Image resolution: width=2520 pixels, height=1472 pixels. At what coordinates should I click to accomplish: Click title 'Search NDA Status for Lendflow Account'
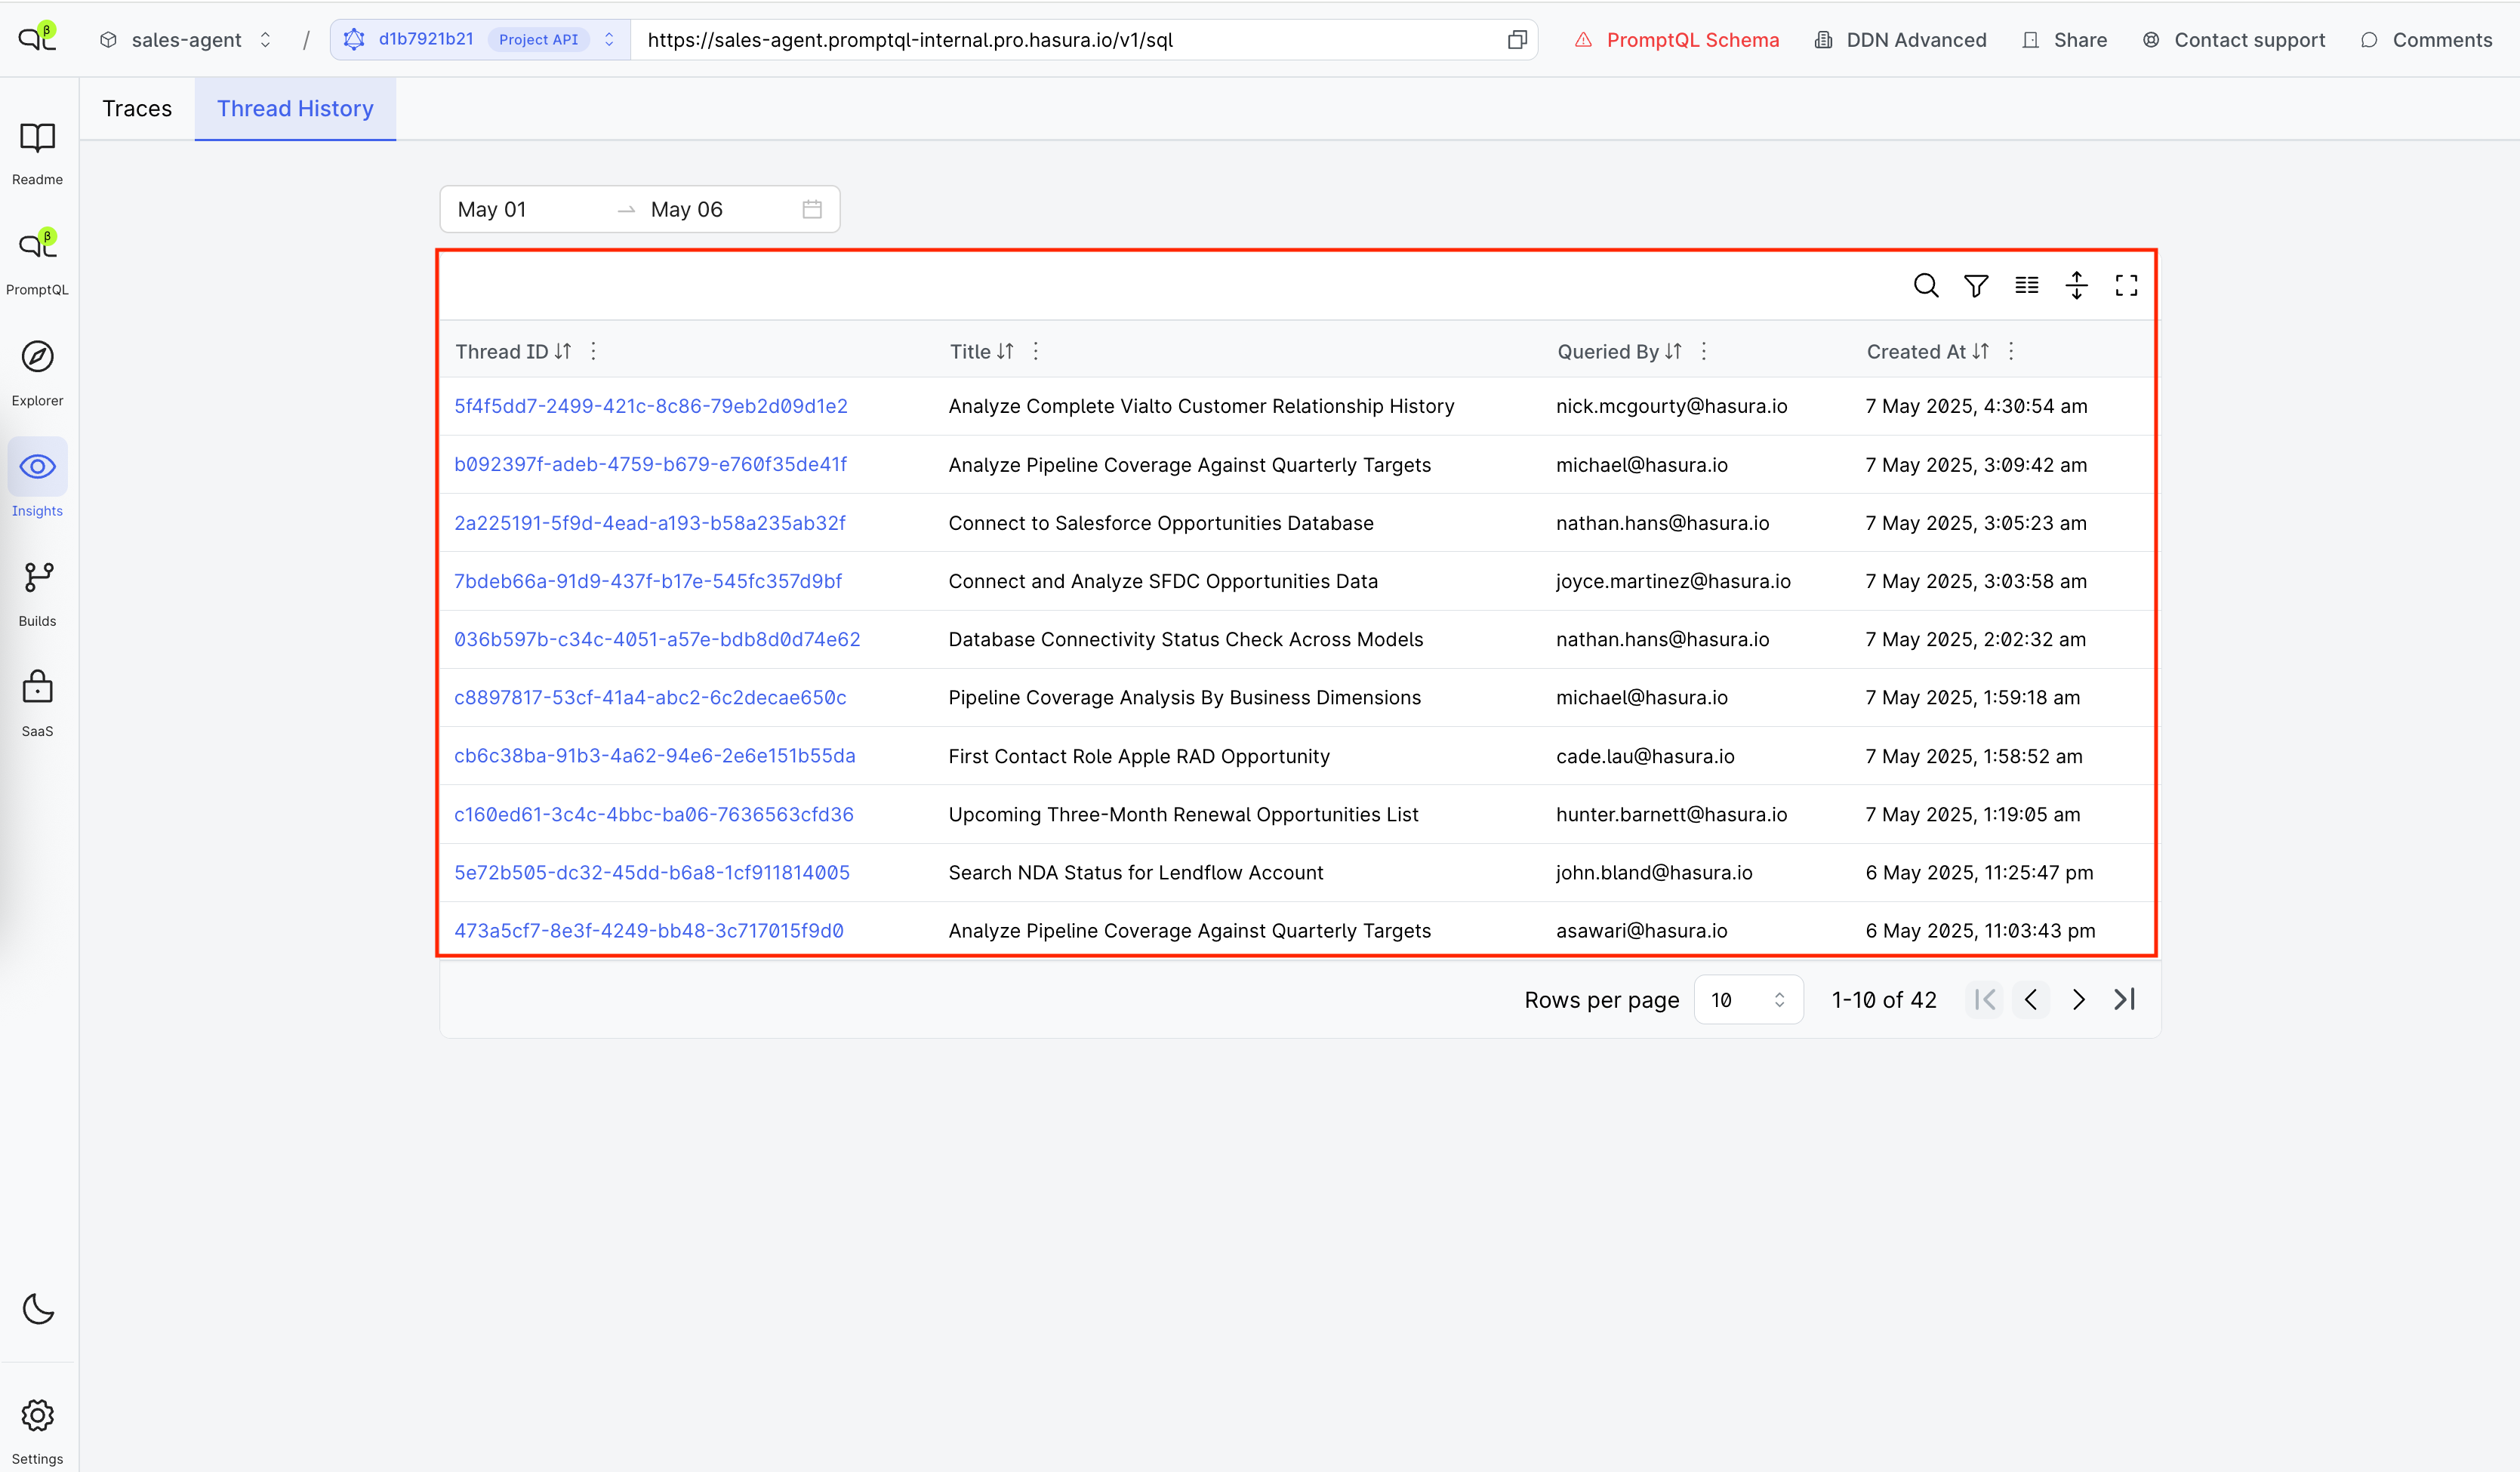tap(1136, 872)
